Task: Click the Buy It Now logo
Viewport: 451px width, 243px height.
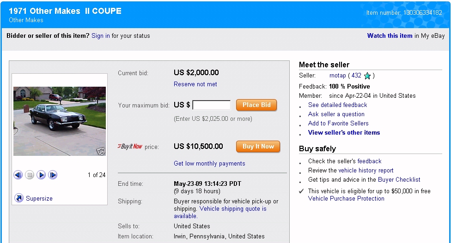Action: (x=130, y=147)
